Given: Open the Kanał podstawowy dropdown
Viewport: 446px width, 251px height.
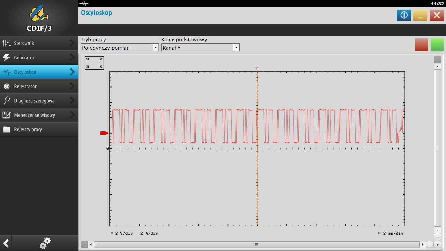Looking at the screenshot, I should 200,48.
